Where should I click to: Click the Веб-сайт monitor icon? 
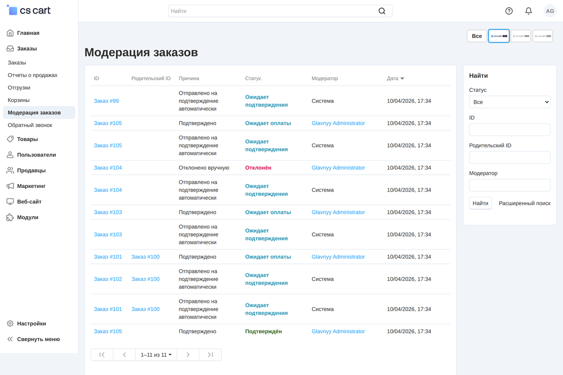(x=10, y=202)
